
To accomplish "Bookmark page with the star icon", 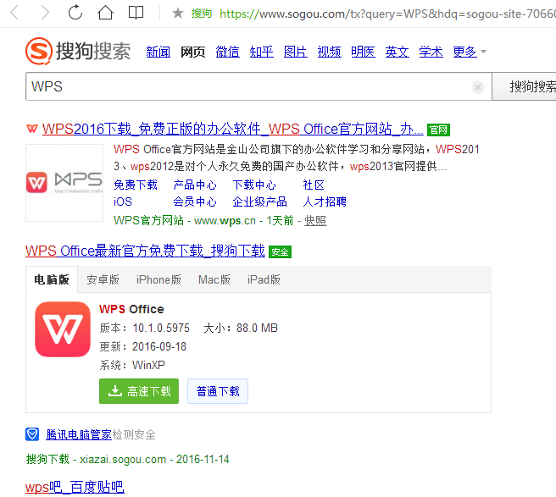I will [x=178, y=14].
